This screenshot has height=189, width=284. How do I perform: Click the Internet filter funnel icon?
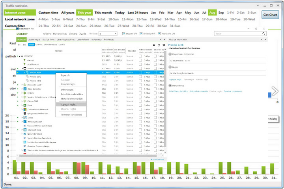tap(24, 60)
